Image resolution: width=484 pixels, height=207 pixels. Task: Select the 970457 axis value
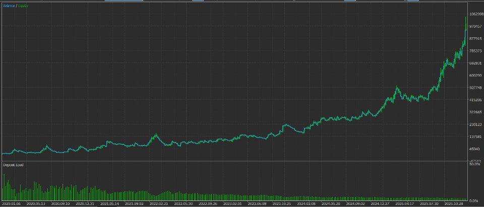point(475,27)
